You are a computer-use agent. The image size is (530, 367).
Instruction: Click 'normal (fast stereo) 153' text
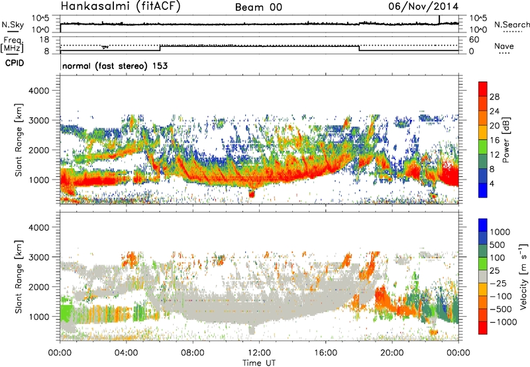[x=115, y=66]
